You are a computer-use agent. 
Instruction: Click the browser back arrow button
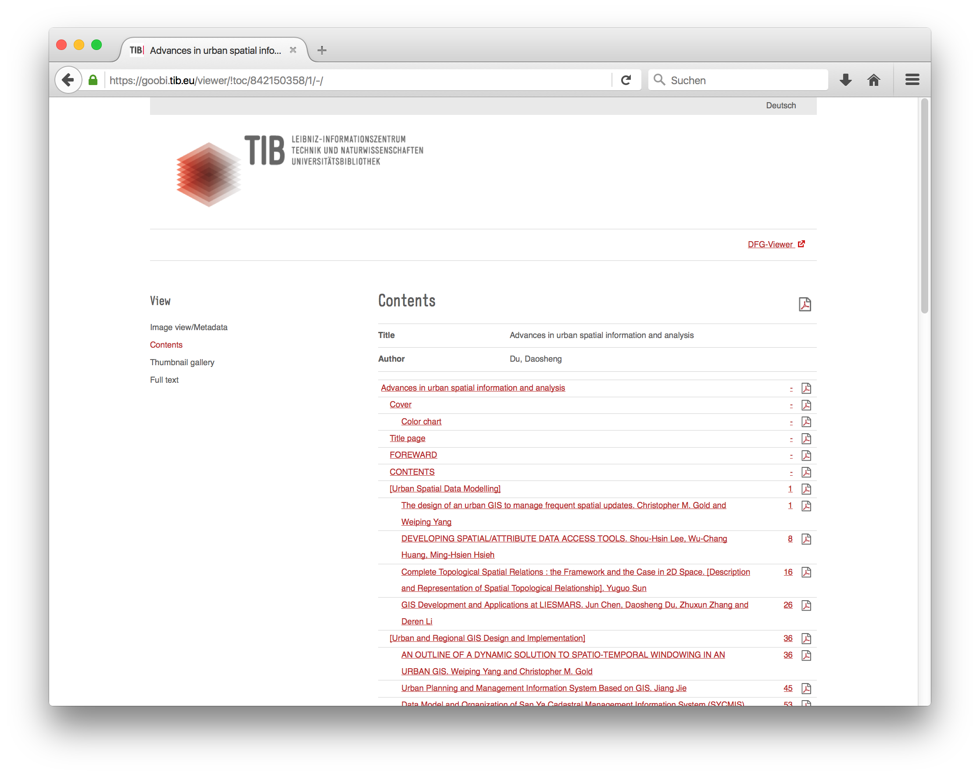tap(68, 80)
